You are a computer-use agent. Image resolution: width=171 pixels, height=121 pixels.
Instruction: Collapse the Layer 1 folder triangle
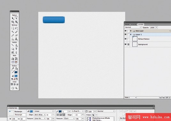(131, 34)
